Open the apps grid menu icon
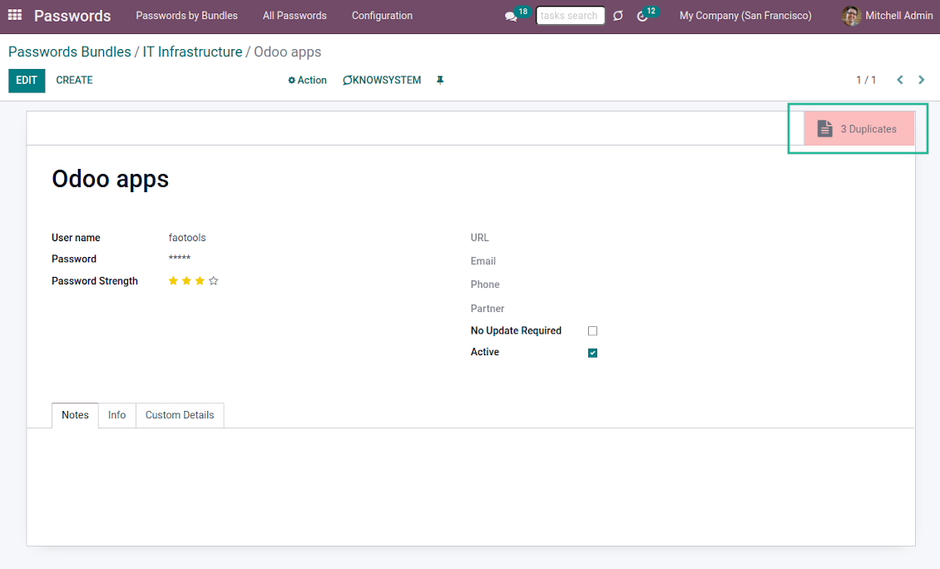Image resolution: width=940 pixels, height=569 pixels. [x=15, y=15]
